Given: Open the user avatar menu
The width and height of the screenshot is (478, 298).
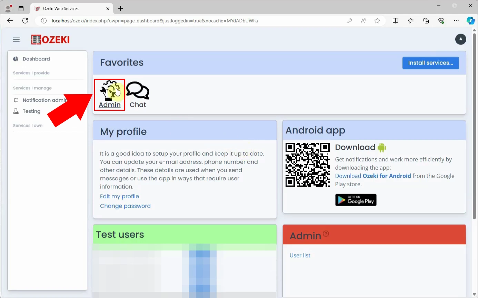Looking at the screenshot, I should [460, 39].
